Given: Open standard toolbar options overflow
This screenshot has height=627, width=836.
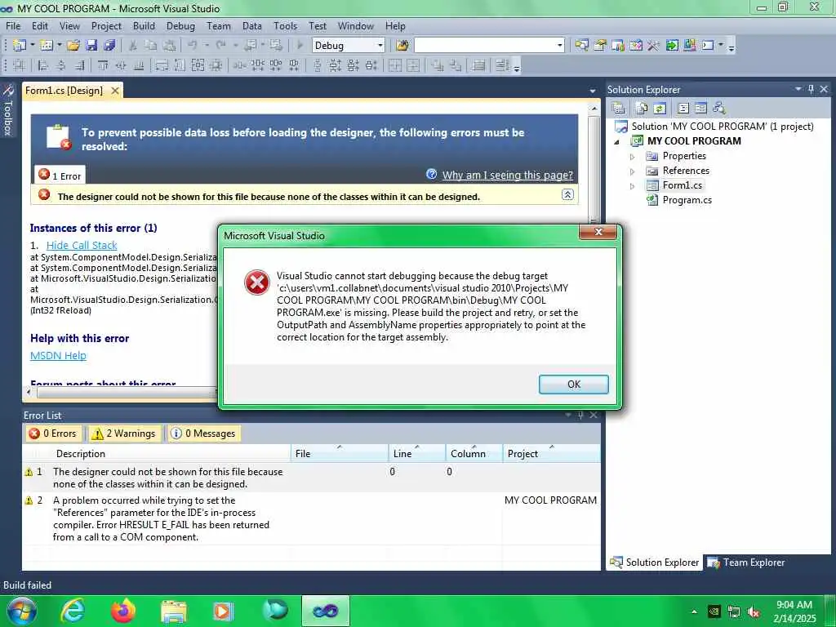Looking at the screenshot, I should click(x=731, y=47).
